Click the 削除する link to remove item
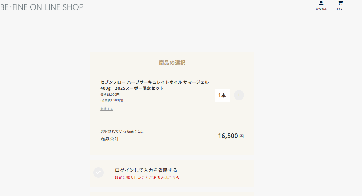 click(x=107, y=109)
